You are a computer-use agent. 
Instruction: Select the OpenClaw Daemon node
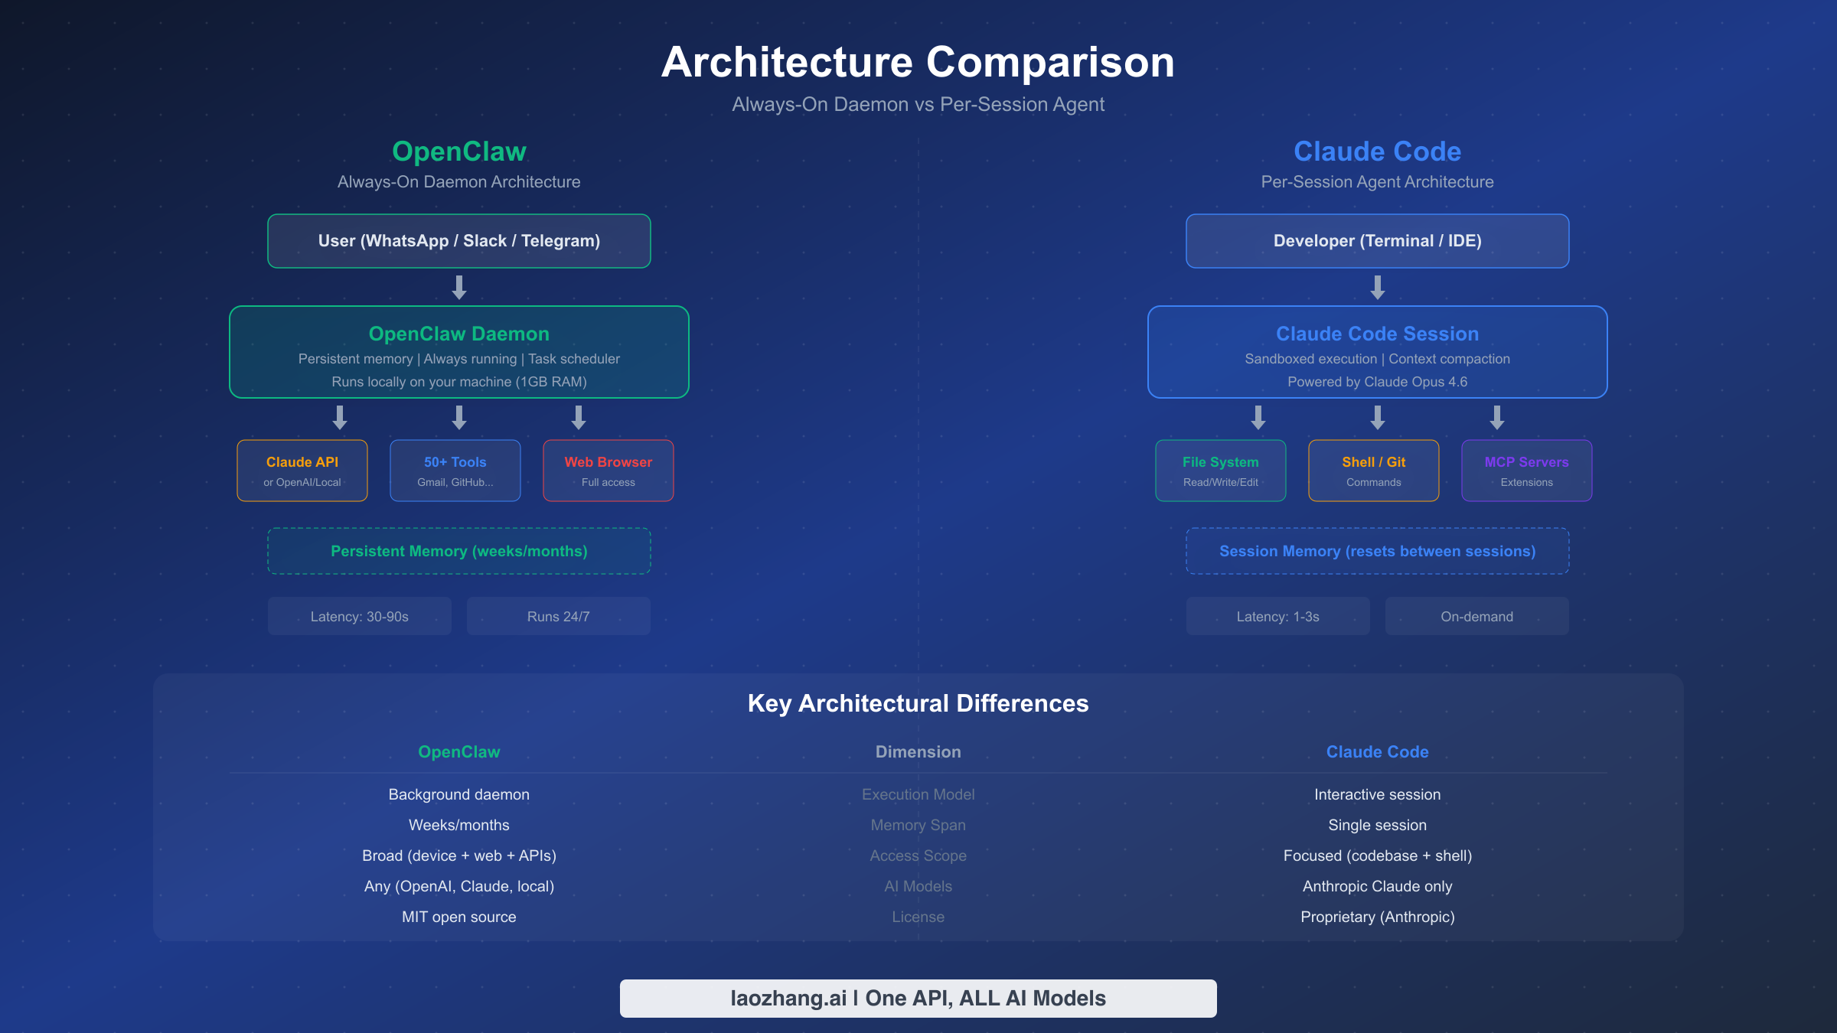tap(459, 352)
